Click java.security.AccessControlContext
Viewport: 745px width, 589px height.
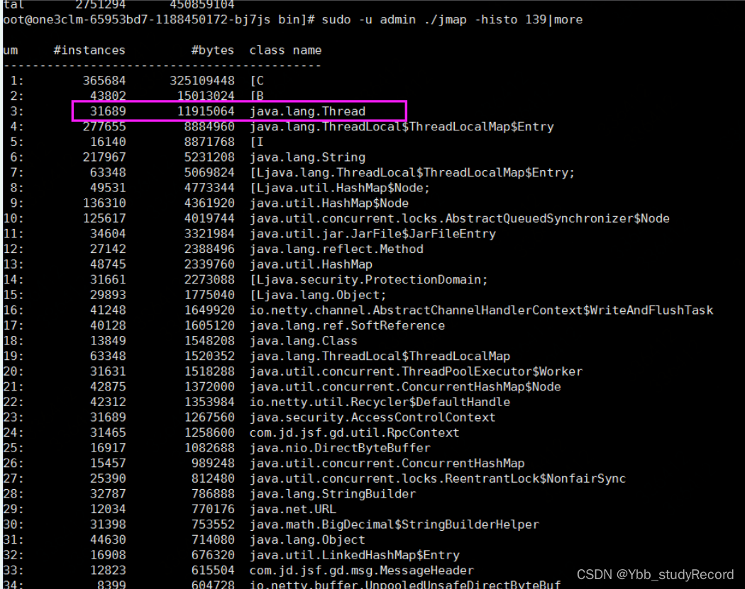372,417
